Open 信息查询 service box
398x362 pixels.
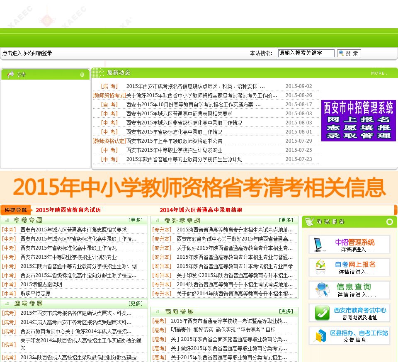[x=349, y=290]
